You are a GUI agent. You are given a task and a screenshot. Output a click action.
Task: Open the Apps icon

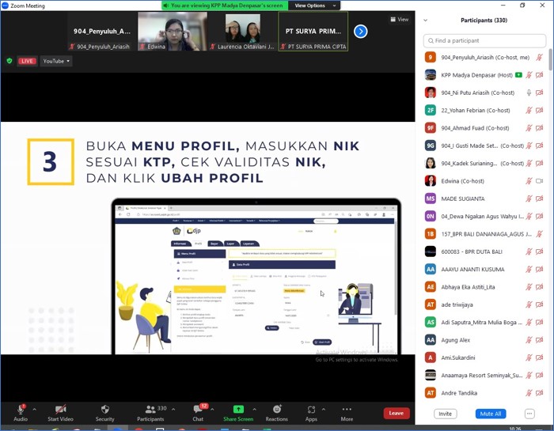(x=311, y=410)
